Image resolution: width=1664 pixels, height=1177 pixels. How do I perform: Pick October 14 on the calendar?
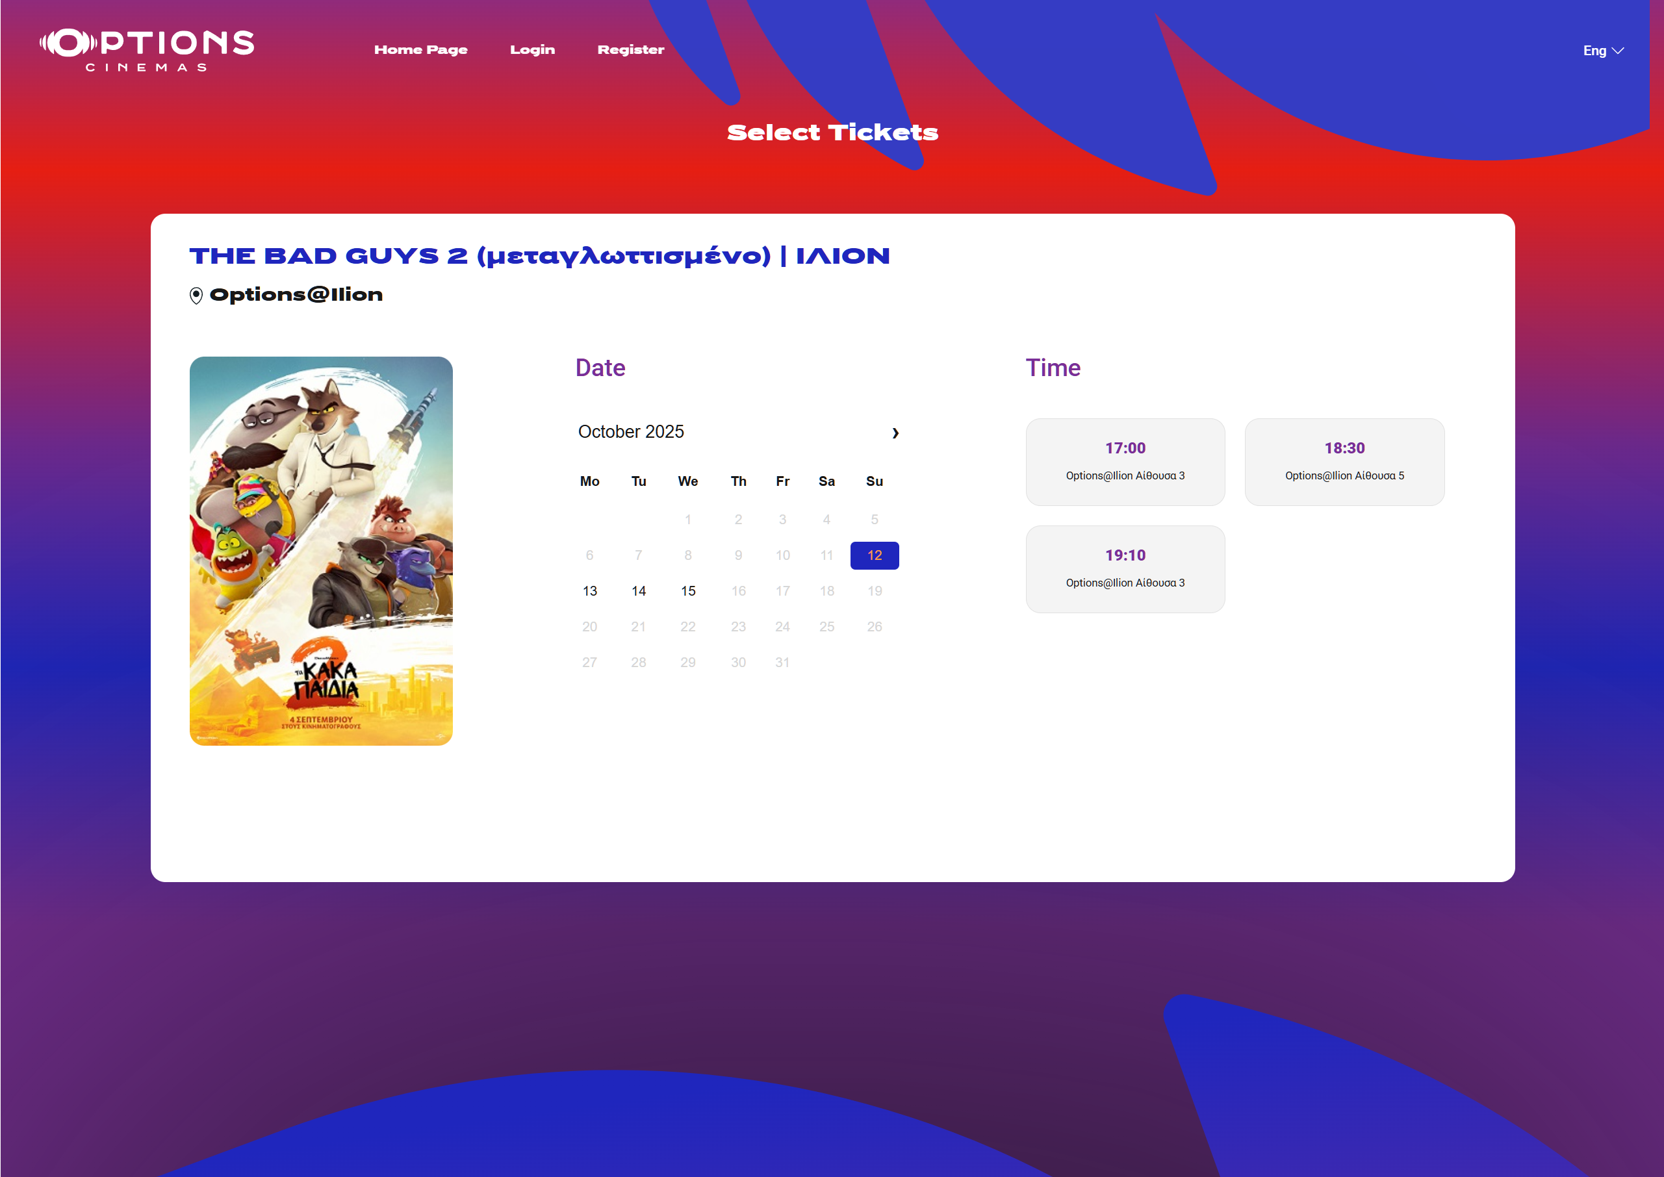pyautogui.click(x=638, y=590)
